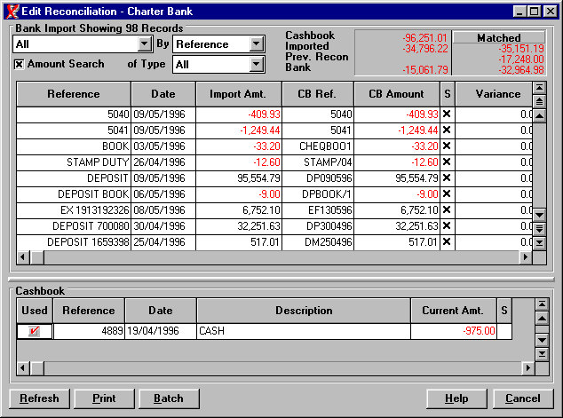Jump to last record in bank import grid

tap(539, 243)
